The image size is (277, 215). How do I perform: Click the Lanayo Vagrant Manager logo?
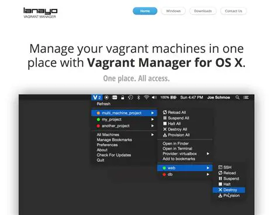coord(40,13)
